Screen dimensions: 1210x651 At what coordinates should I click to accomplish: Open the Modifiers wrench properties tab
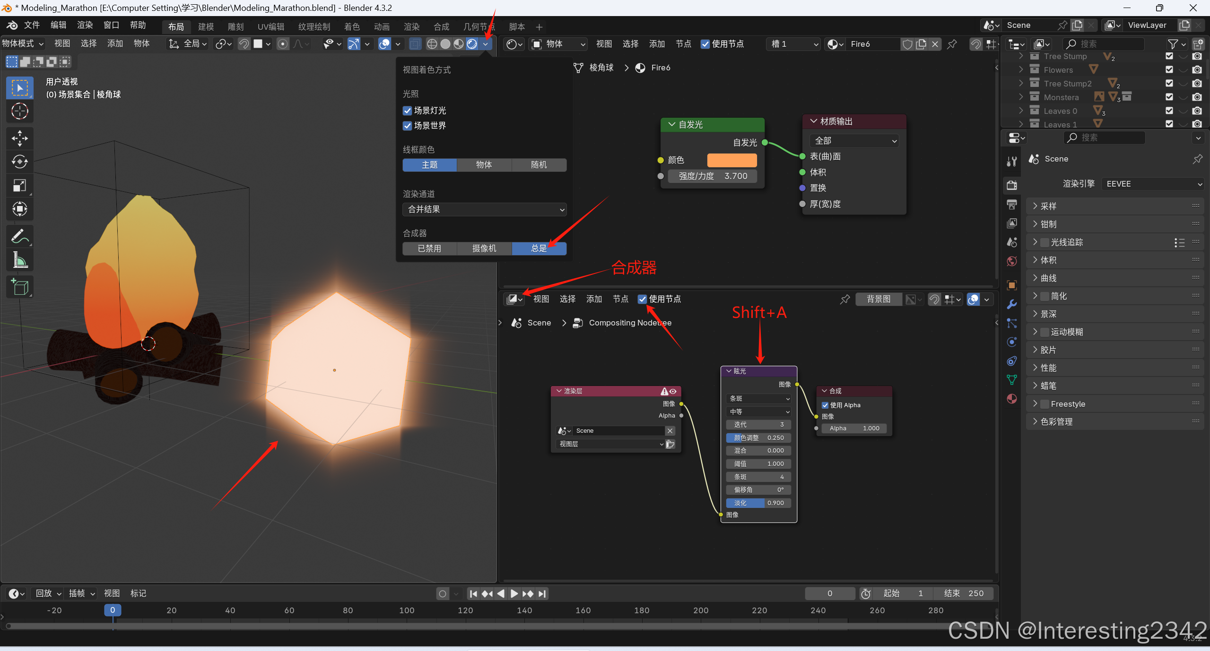point(1011,304)
